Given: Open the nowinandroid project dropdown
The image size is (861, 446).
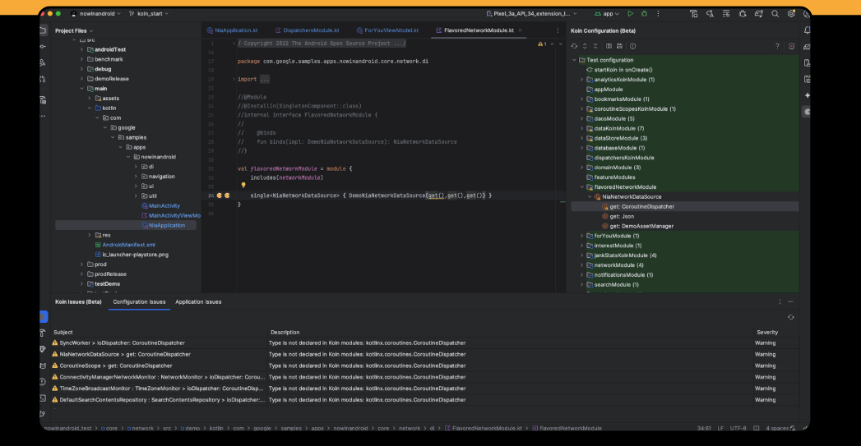Looking at the screenshot, I should (96, 14).
